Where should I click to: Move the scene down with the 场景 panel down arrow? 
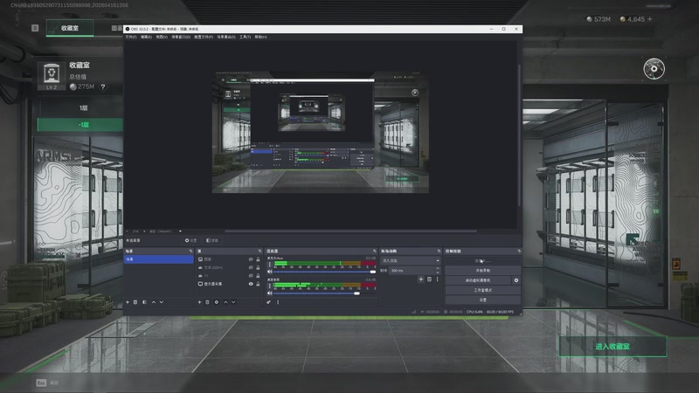click(x=162, y=302)
